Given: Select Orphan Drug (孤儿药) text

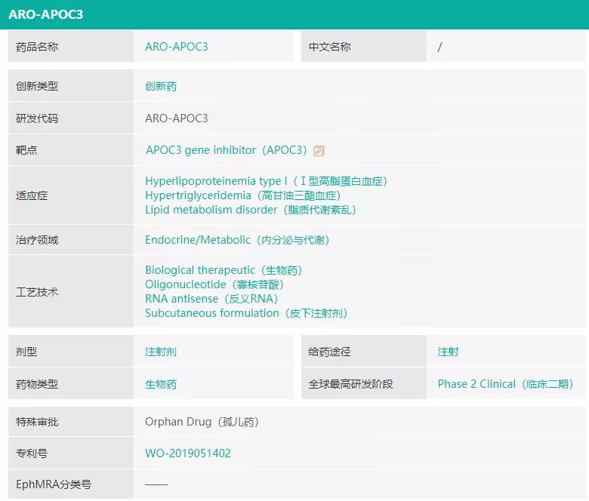Looking at the screenshot, I should [x=202, y=422].
